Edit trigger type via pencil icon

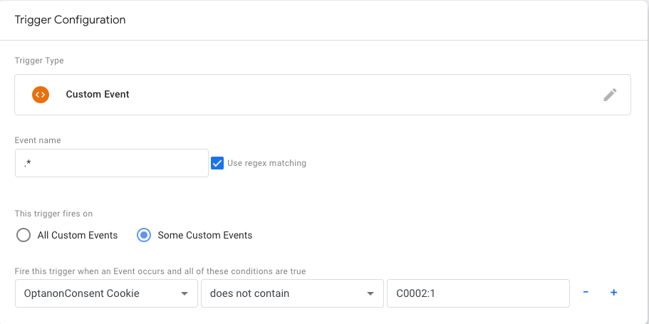(610, 95)
